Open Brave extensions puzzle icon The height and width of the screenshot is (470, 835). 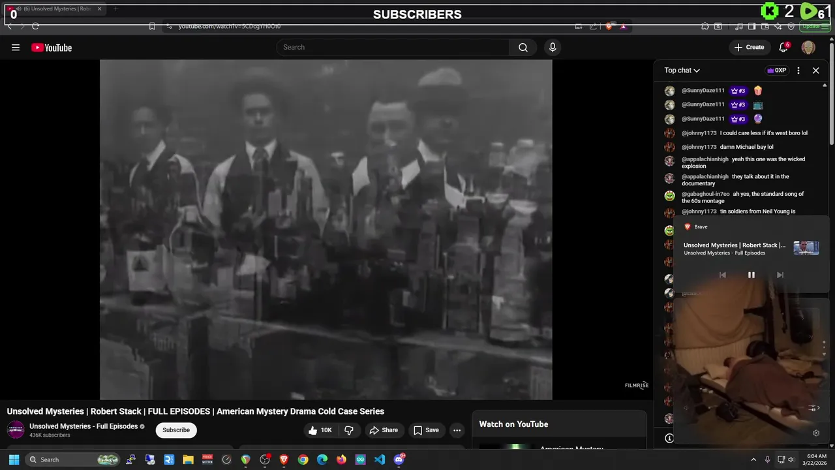[x=705, y=26]
